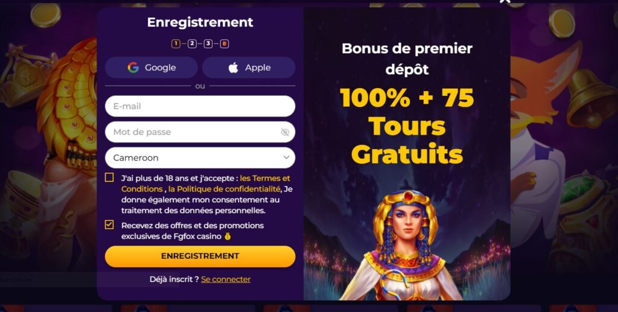Sign up with Apple button

(249, 68)
